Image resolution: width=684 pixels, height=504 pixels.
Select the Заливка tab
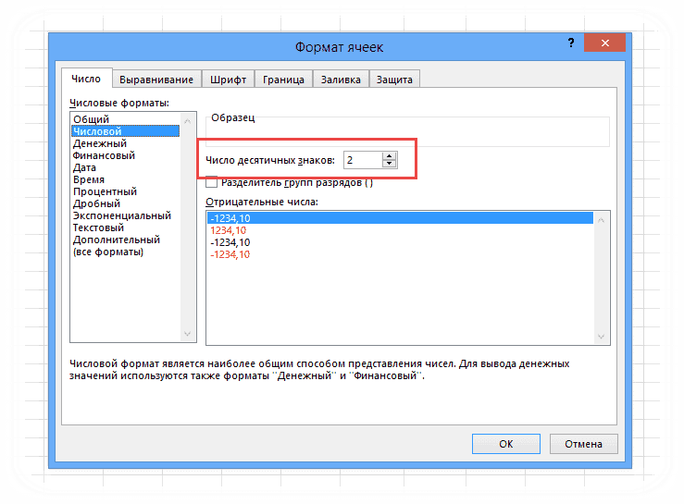340,80
